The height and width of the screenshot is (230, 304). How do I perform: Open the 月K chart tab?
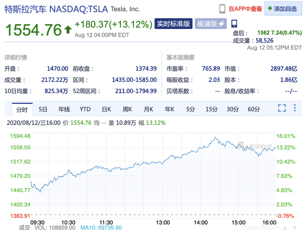[149, 109]
